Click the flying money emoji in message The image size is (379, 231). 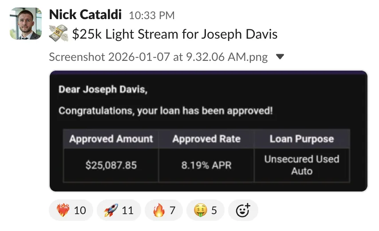point(59,33)
